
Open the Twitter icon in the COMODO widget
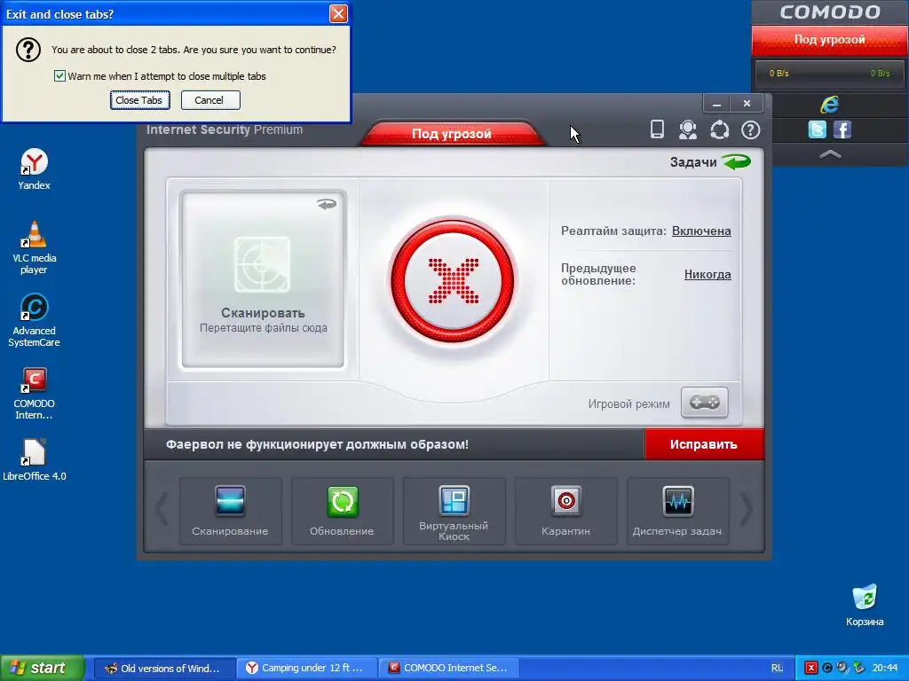point(817,129)
